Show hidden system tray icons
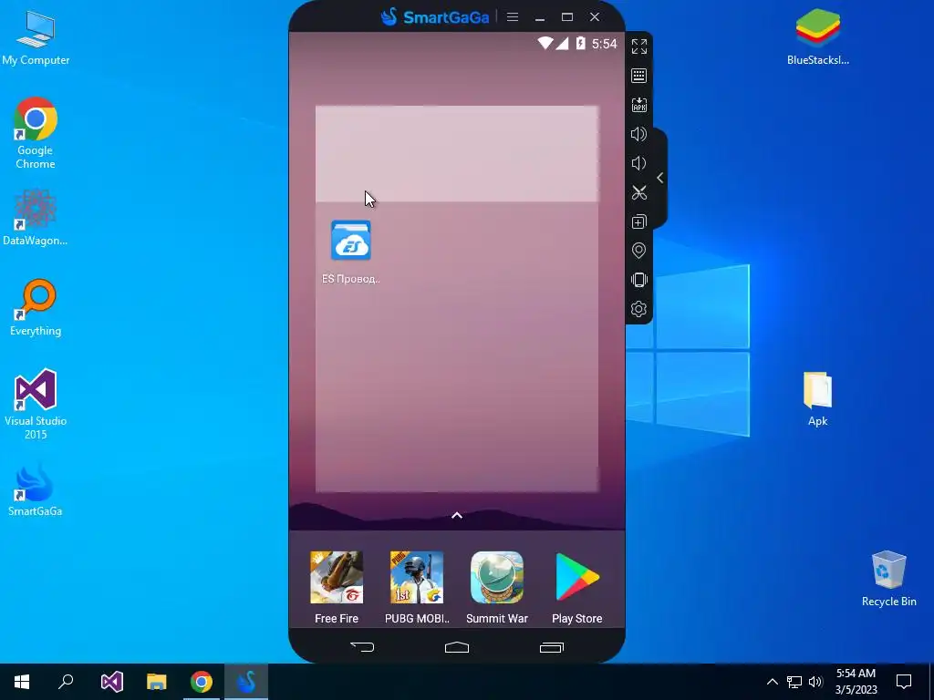 772,682
